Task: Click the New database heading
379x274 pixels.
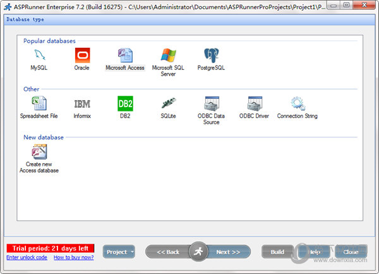Action: click(x=44, y=137)
